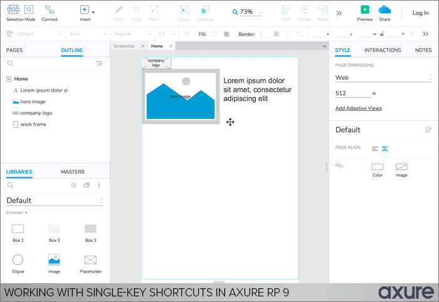Click the Center align icon
This screenshot has height=302, width=439.
[305, 10]
